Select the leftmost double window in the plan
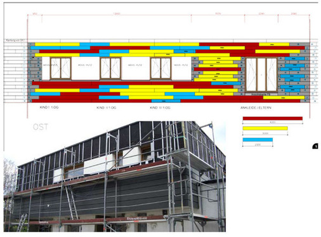The width and height of the screenshot is (321, 237). tap(60, 68)
